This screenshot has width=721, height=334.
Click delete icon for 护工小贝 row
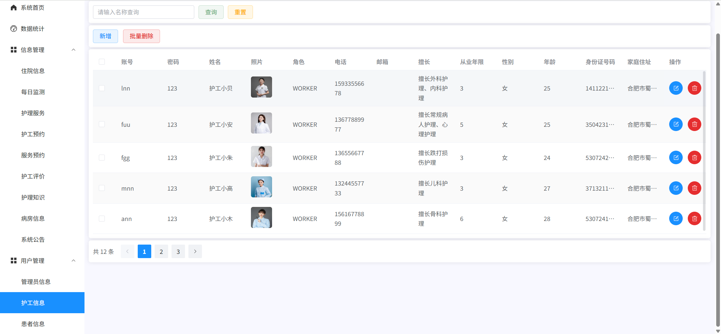click(x=694, y=88)
